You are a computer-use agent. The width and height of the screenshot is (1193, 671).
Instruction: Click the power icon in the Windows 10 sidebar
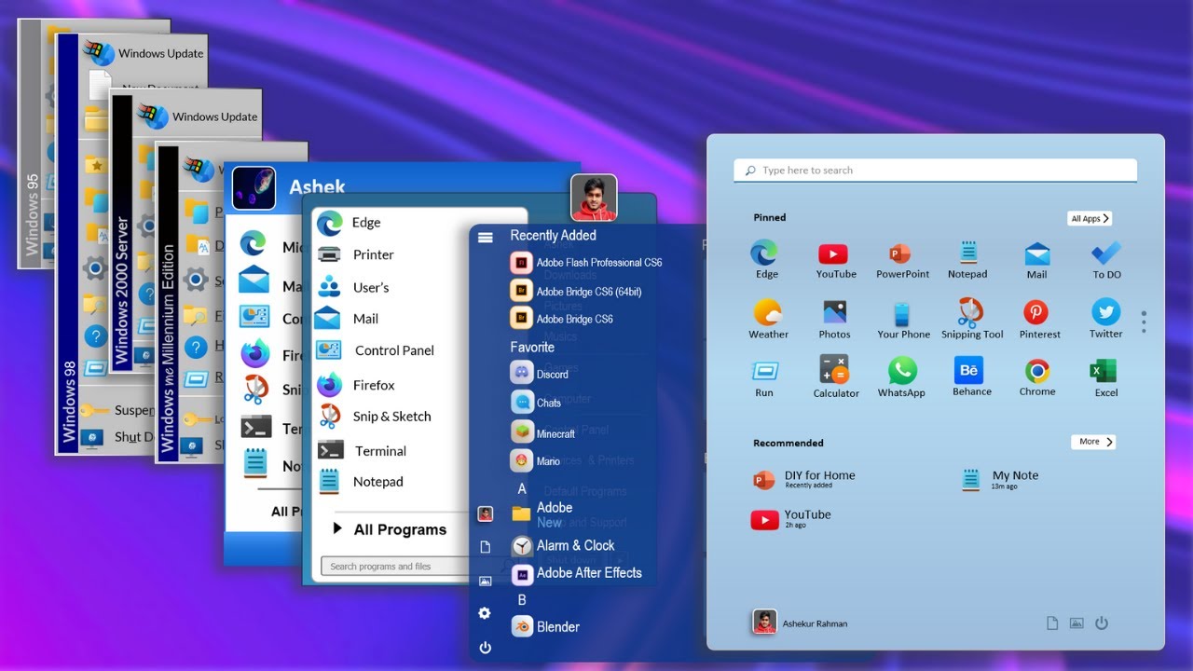coord(485,648)
